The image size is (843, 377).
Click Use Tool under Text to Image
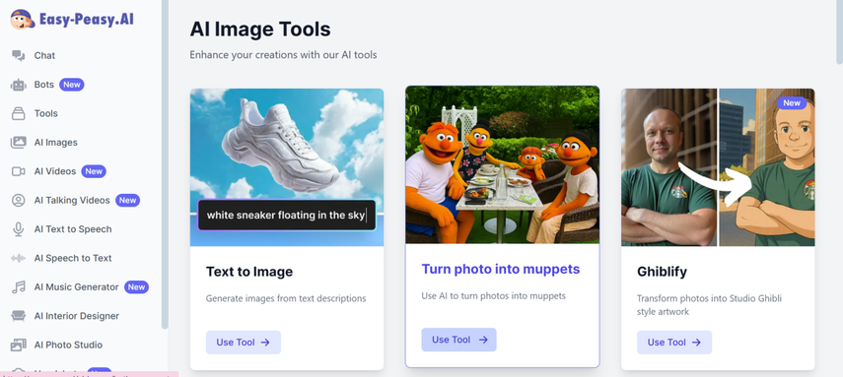(243, 343)
